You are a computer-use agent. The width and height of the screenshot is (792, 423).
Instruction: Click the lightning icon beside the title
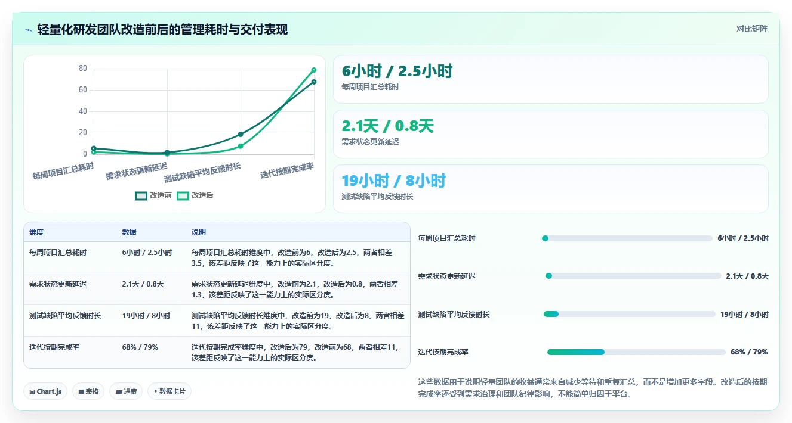point(28,29)
